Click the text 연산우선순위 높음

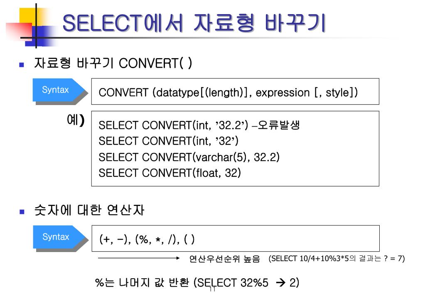tap(224, 259)
